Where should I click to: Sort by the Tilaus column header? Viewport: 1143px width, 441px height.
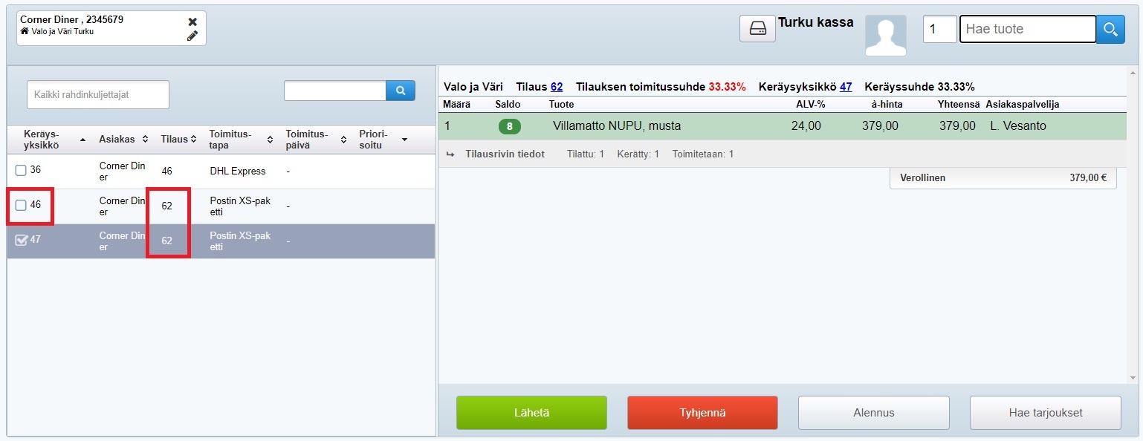178,140
